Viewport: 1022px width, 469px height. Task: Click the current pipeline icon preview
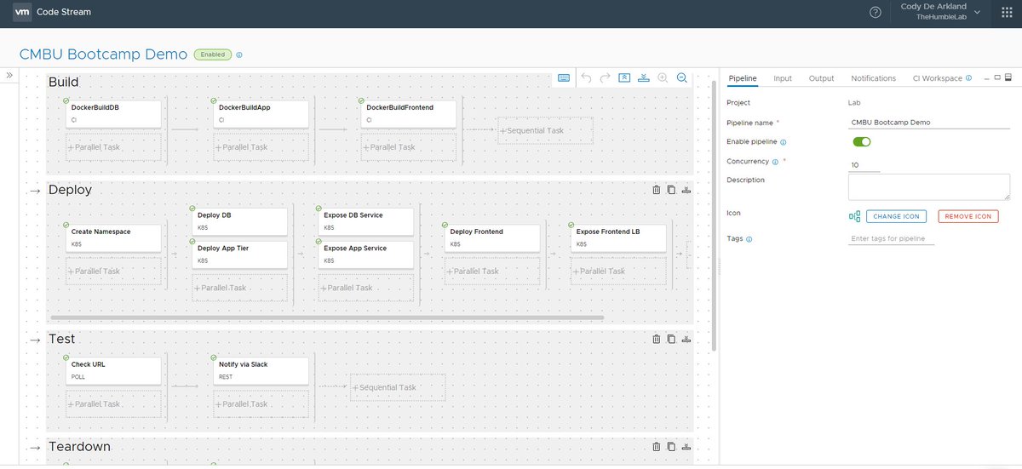pos(855,216)
